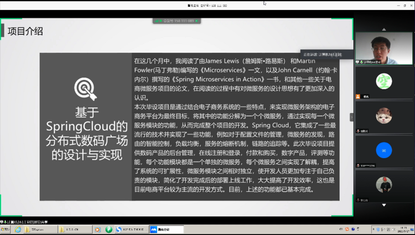
Task: Click the muted mic icon under the red-cap avatar
Action: click(358, 200)
